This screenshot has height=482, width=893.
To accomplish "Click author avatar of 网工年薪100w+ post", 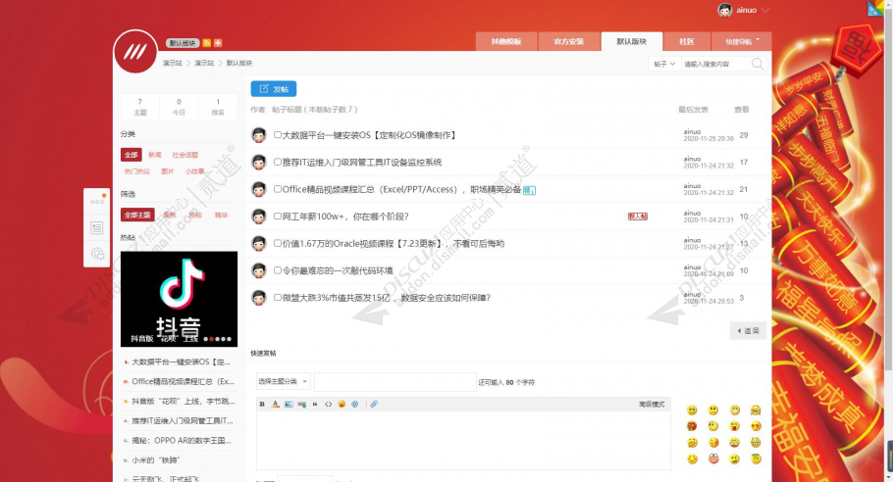I will tap(259, 217).
